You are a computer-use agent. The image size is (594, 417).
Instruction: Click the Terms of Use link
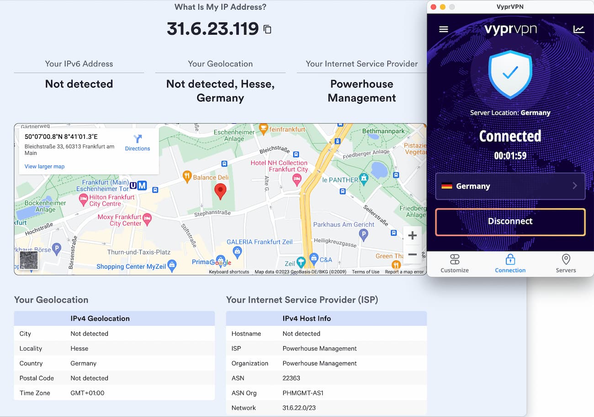366,271
